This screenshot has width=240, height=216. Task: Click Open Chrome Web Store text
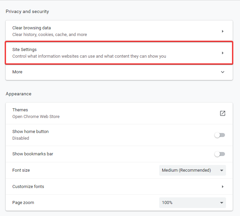tap(36, 117)
